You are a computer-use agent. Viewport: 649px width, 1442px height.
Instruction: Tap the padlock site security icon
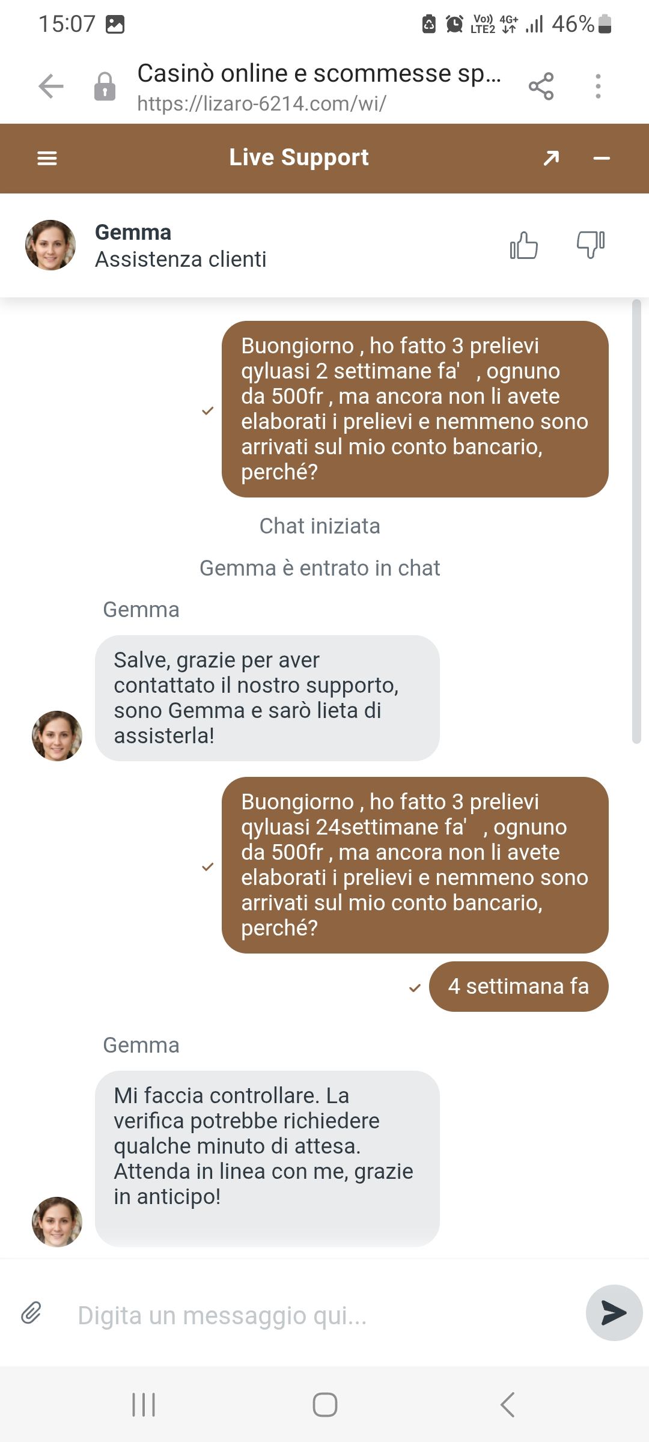pos(105,86)
